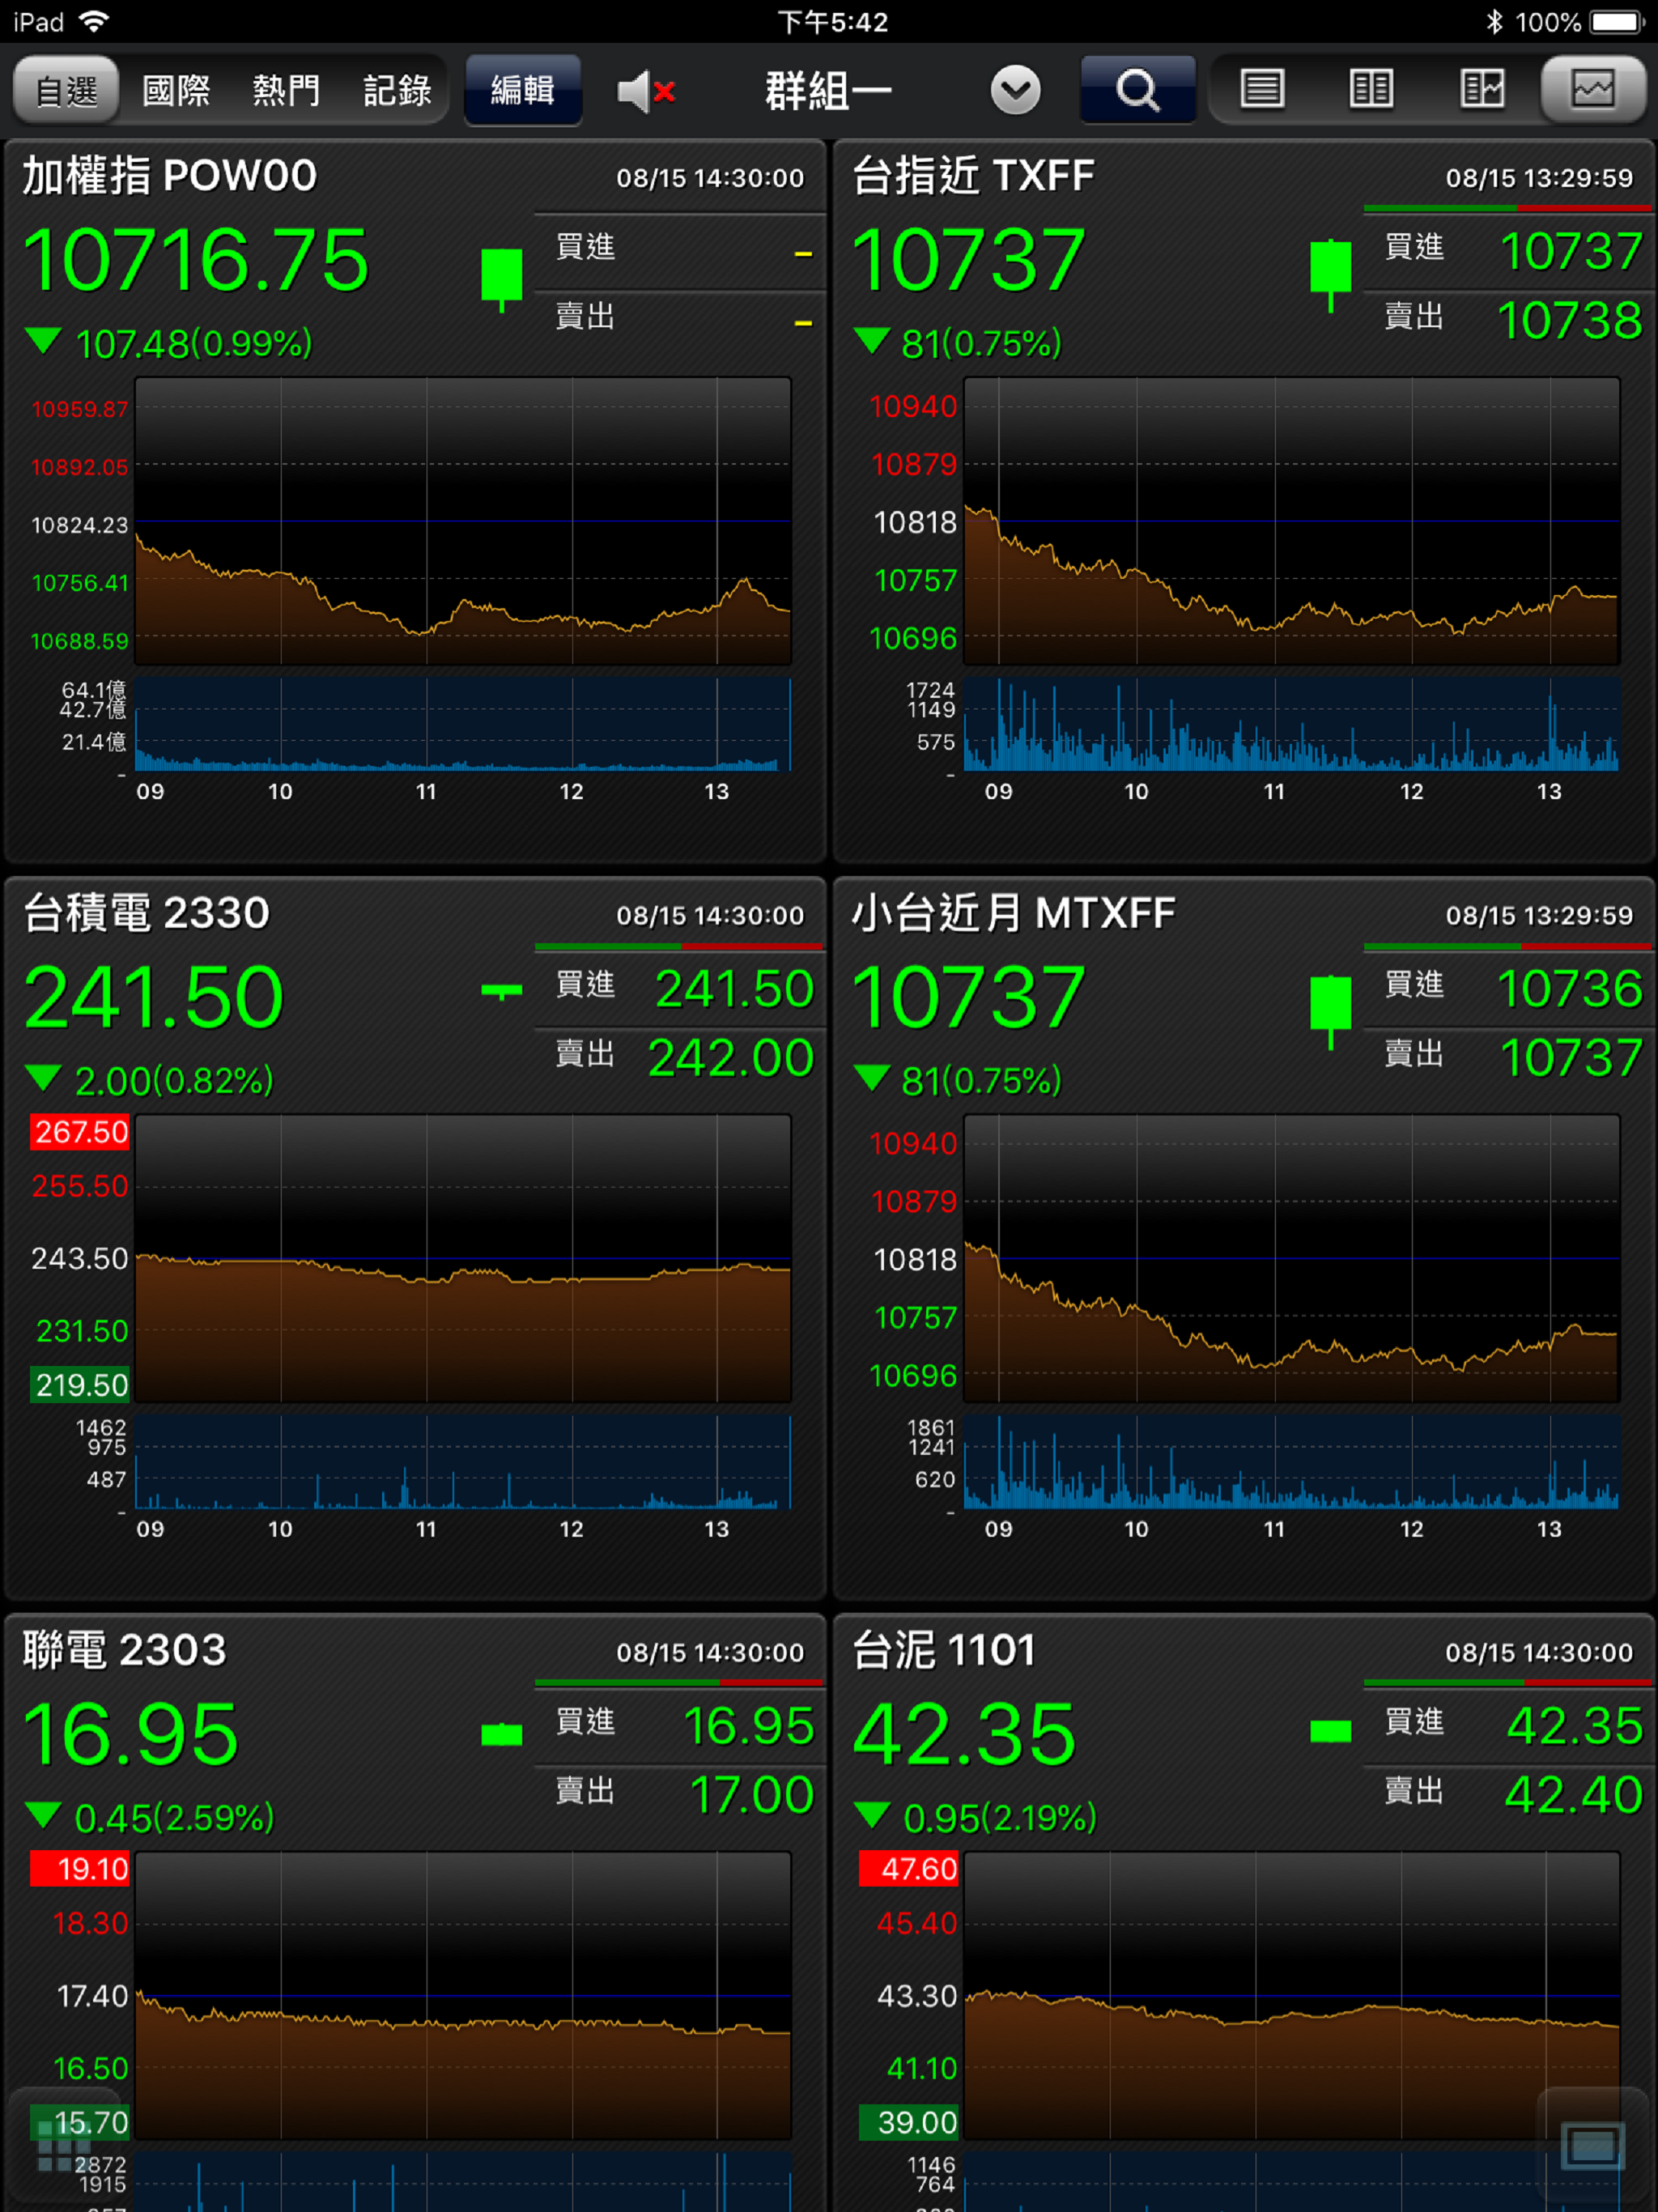Image resolution: width=1658 pixels, height=2212 pixels.
Task: Tap 加權指 change 107.48(0.99%)
Action: pyautogui.click(x=193, y=344)
